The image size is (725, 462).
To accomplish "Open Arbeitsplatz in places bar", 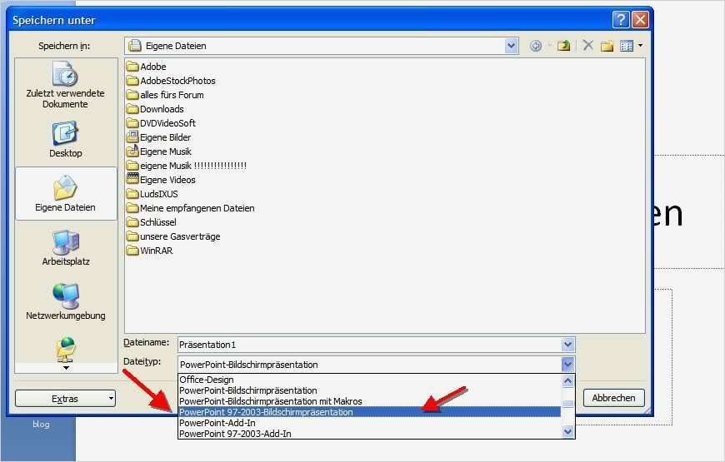I will [65, 247].
